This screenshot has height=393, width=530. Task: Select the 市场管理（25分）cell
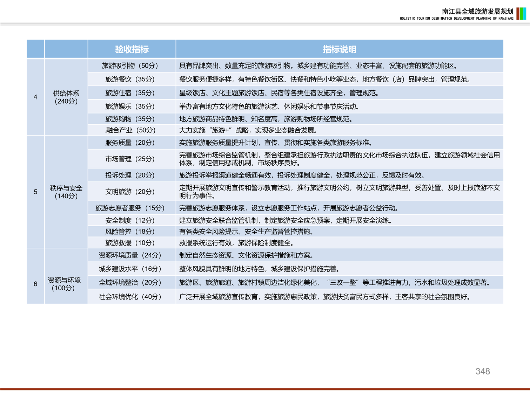(x=132, y=159)
